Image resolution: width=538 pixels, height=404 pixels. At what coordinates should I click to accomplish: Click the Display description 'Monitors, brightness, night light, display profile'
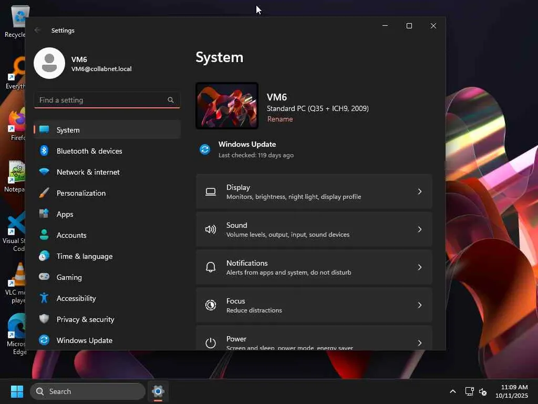pyautogui.click(x=294, y=197)
